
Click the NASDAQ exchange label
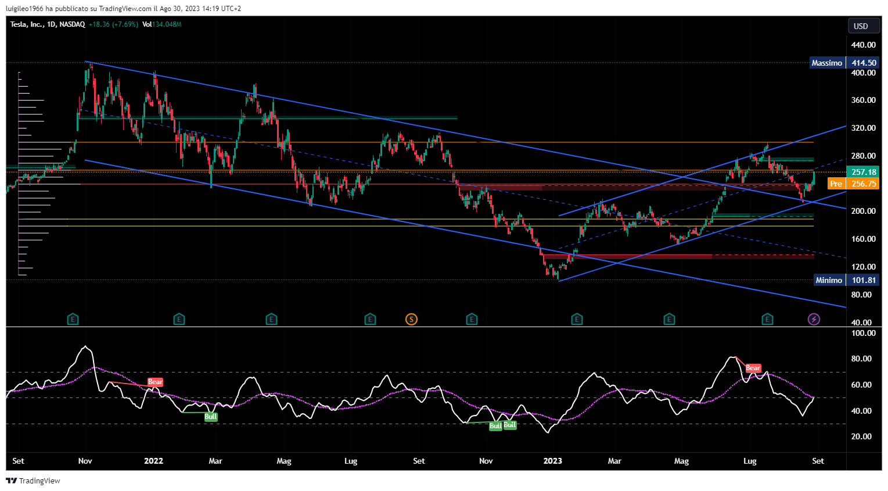pyautogui.click(x=72, y=24)
